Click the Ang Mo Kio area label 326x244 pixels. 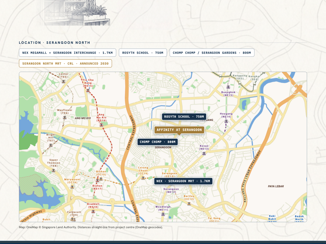coord(83,118)
